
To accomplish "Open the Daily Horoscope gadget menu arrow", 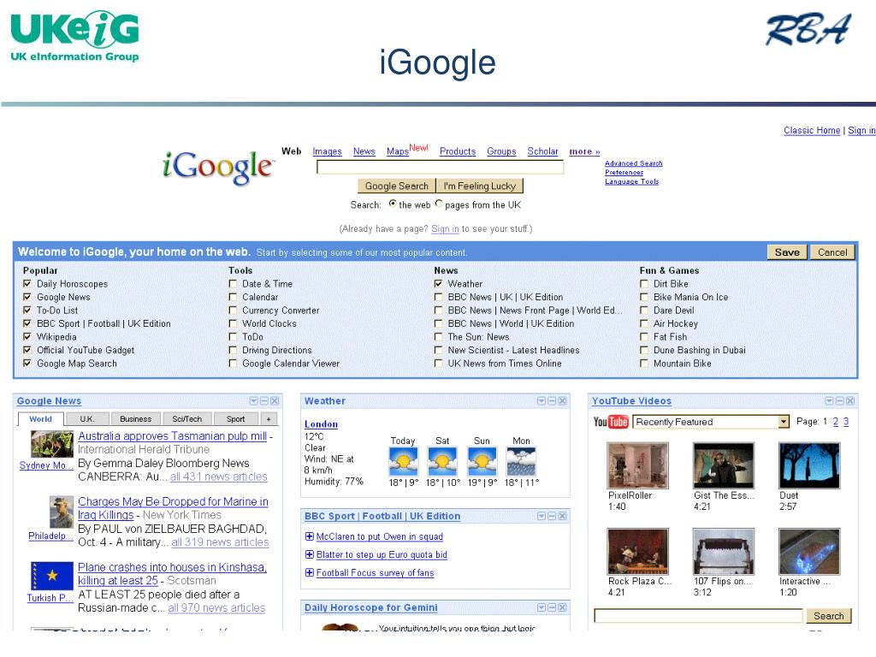I will (541, 607).
